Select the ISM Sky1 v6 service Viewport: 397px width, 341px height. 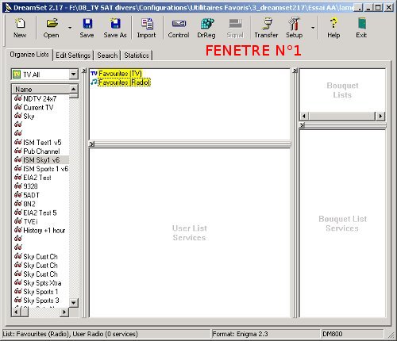pyautogui.click(x=41, y=160)
